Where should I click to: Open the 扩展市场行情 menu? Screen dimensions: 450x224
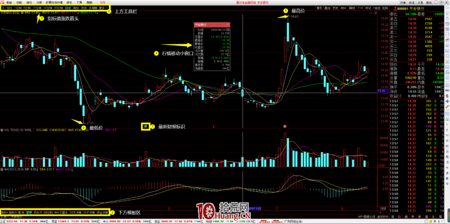54,2
